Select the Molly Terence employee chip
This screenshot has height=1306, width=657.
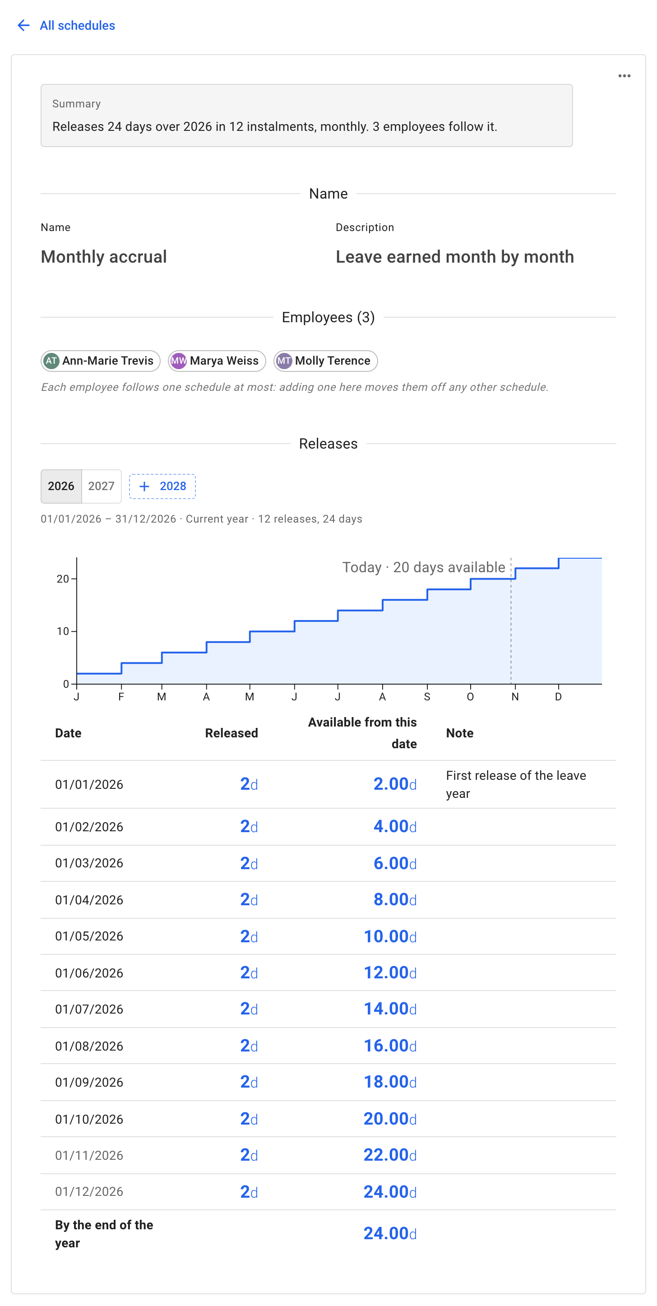tap(325, 361)
